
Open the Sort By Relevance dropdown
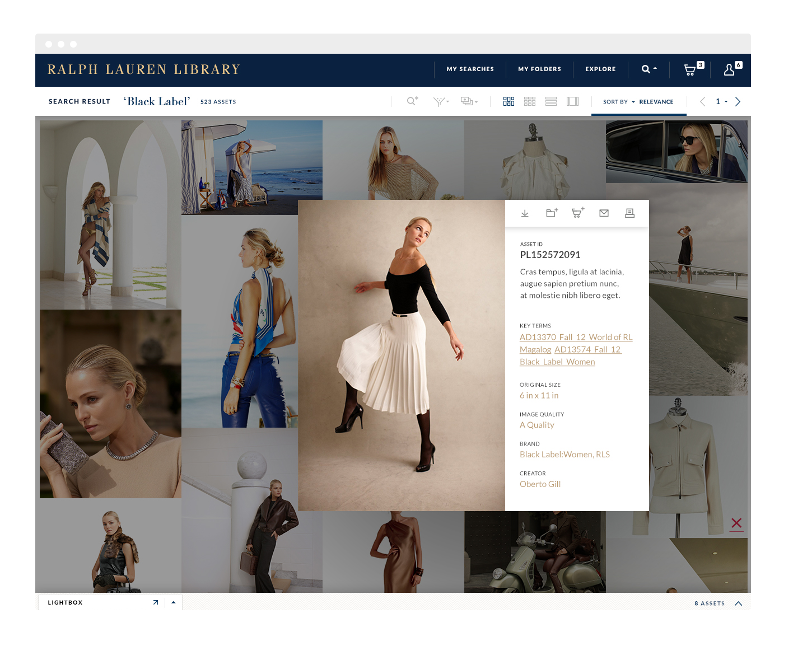tap(638, 102)
